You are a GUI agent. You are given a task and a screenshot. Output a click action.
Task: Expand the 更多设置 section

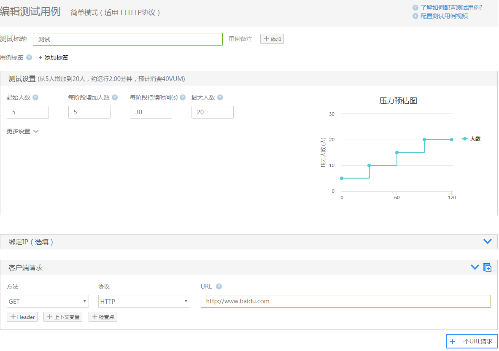point(23,131)
